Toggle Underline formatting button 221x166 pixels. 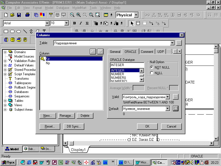(x=87, y=23)
